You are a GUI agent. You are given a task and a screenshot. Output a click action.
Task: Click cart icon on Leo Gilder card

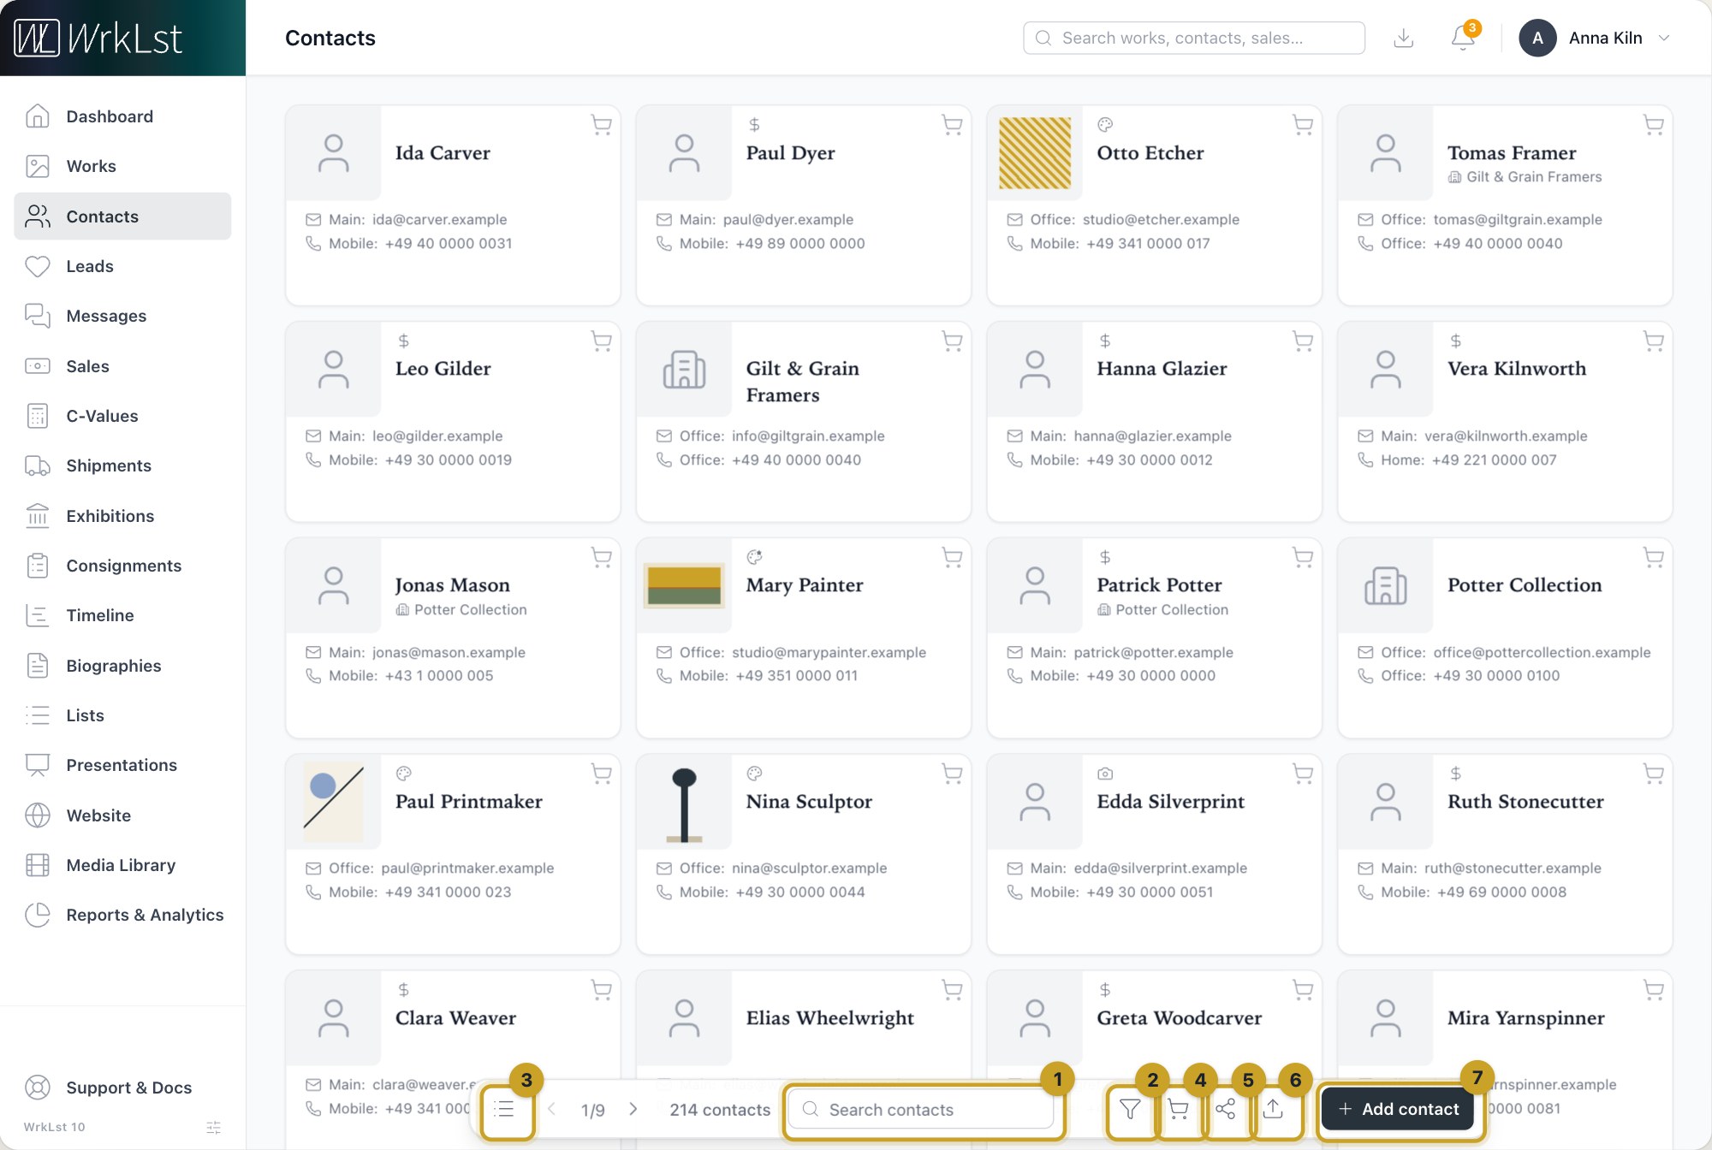(601, 341)
